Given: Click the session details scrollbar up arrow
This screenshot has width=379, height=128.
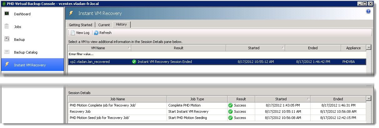Looking at the screenshot, I should [x=369, y=99].
